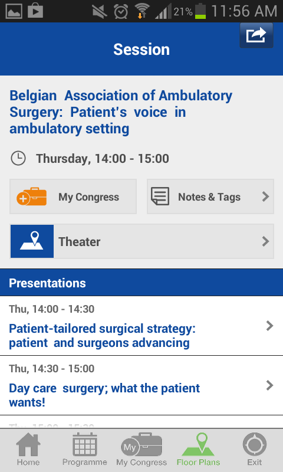283x472 pixels.
Task: Open the Programme calendar icon
Action: pos(84,444)
